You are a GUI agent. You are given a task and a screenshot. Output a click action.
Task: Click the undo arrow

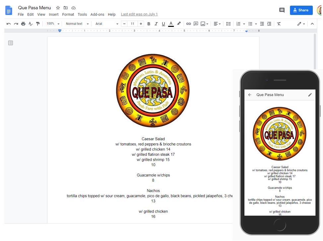[x=8, y=24]
